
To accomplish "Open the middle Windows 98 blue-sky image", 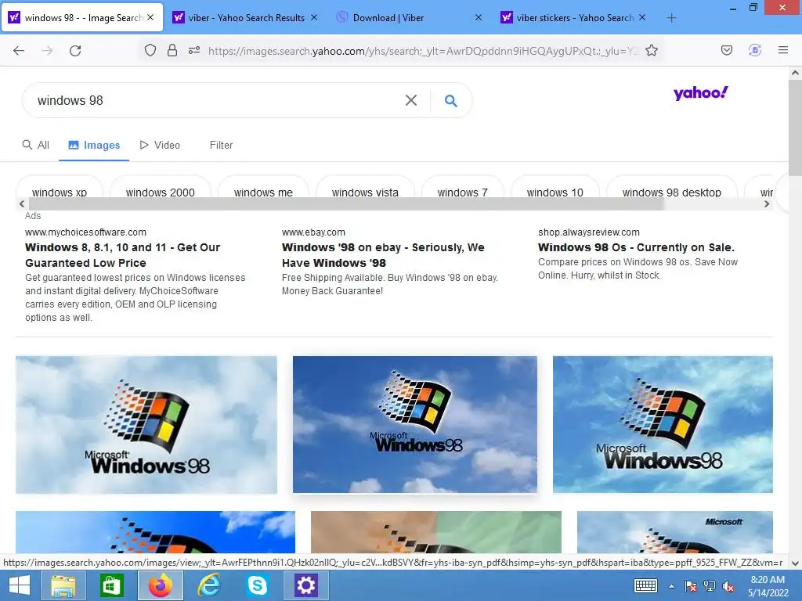I will (415, 425).
